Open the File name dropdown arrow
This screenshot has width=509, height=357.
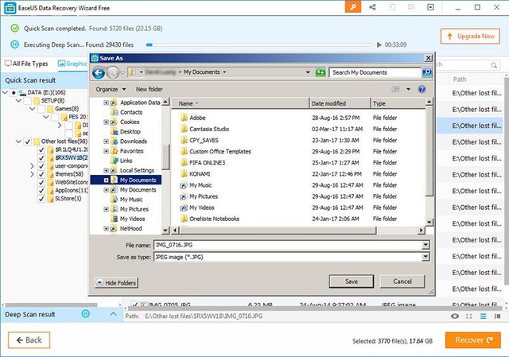tap(425, 245)
